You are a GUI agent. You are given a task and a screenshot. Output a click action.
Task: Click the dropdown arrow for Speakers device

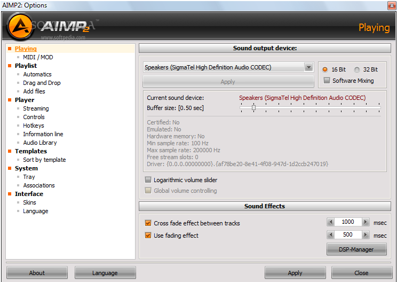(308, 67)
